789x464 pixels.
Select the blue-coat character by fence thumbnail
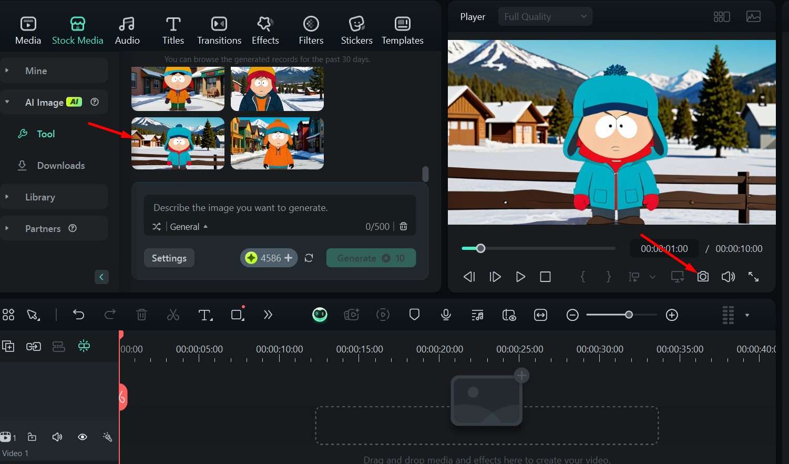[178, 143]
